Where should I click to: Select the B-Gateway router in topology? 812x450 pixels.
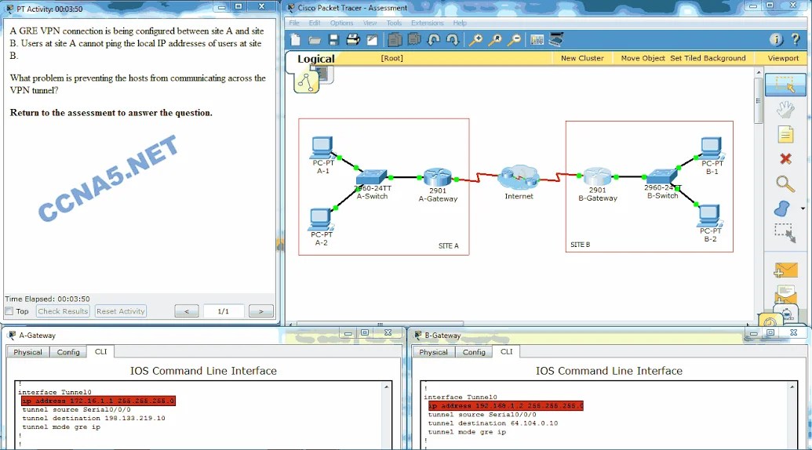[597, 177]
